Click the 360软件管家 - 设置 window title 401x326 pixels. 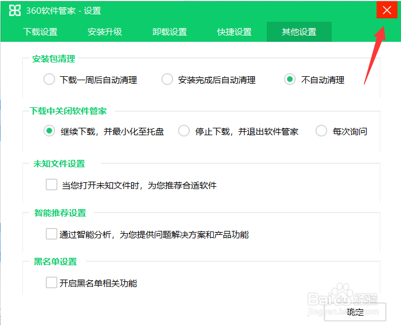click(64, 10)
